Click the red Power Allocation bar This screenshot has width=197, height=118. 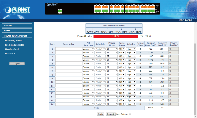(x=116, y=36)
